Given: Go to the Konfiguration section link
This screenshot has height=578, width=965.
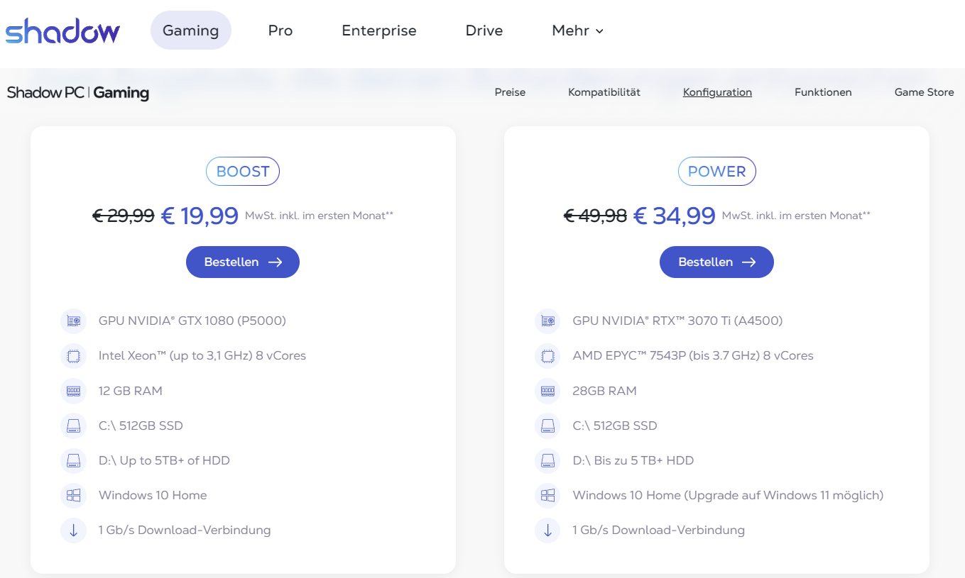Looking at the screenshot, I should (x=717, y=92).
